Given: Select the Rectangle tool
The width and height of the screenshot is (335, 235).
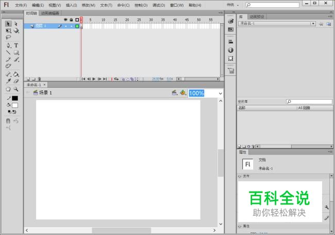Looking at the screenshot, I should pos(16,53).
